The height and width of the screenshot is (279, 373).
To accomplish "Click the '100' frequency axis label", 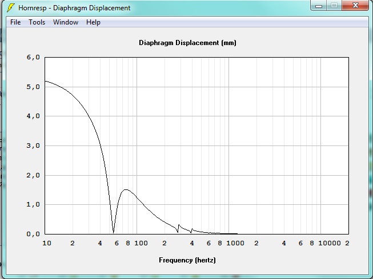I will (141, 243).
